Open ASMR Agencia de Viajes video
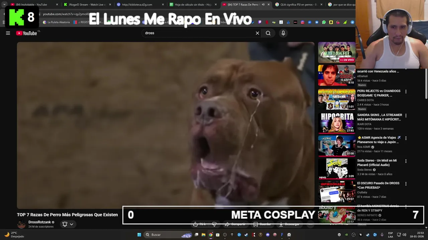Screen dimensions: 428x240 (379, 140)
